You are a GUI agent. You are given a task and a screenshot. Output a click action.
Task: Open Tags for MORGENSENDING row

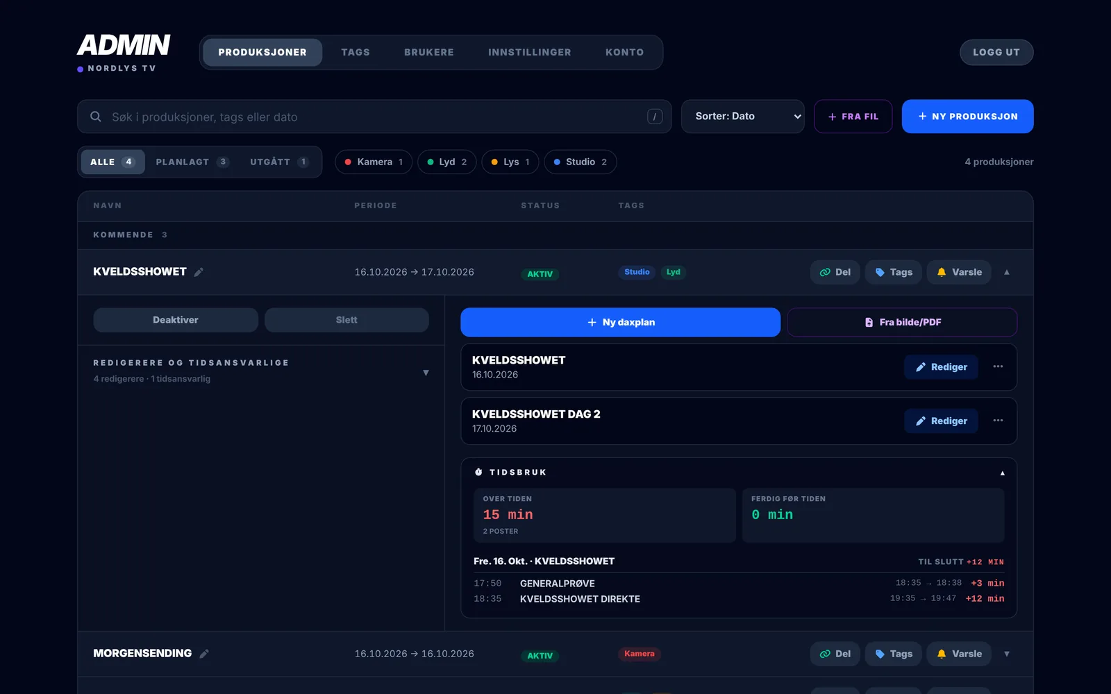(894, 654)
